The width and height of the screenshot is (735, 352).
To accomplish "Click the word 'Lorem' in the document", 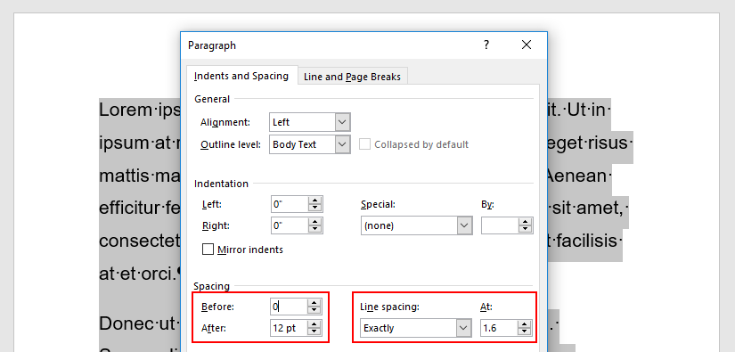I will pyautogui.click(x=126, y=111).
